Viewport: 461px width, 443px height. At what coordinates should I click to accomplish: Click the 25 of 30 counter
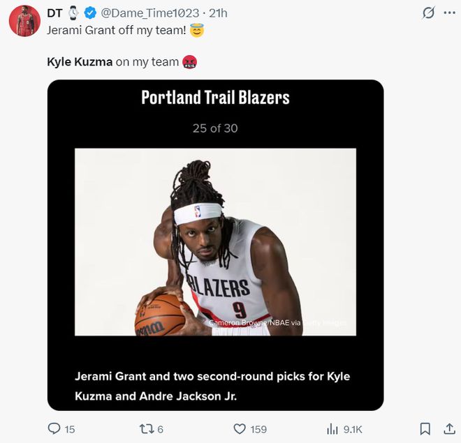click(215, 128)
